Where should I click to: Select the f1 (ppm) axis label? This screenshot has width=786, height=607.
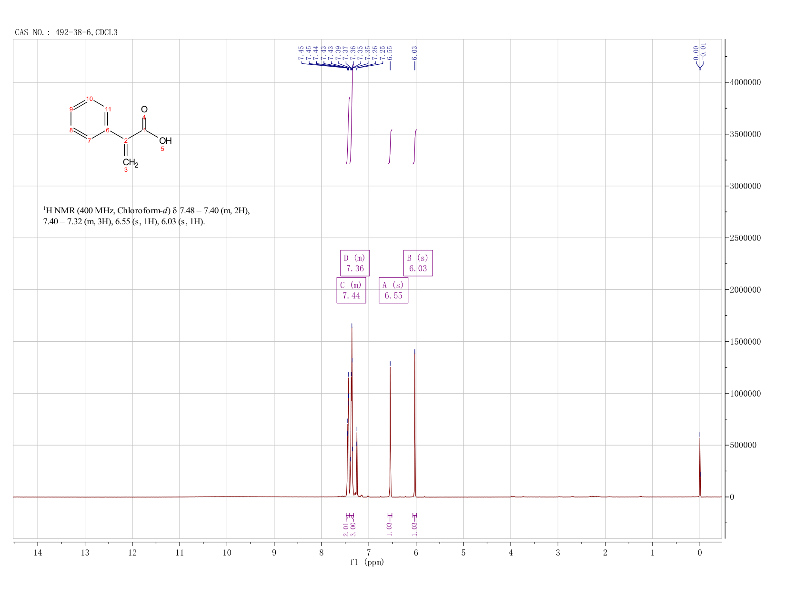click(367, 562)
